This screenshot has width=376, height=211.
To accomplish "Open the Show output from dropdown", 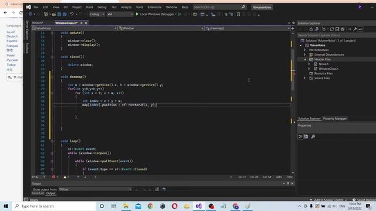I will click(95, 189).
